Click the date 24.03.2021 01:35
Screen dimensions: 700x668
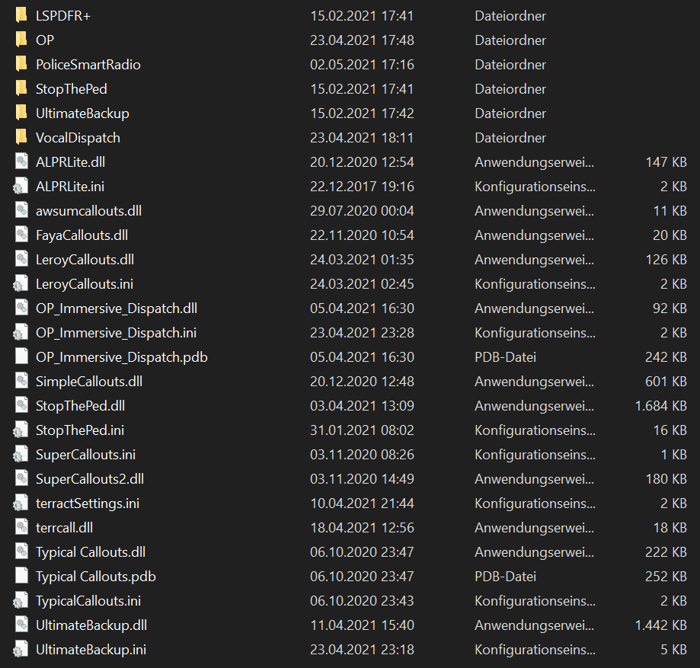point(362,260)
